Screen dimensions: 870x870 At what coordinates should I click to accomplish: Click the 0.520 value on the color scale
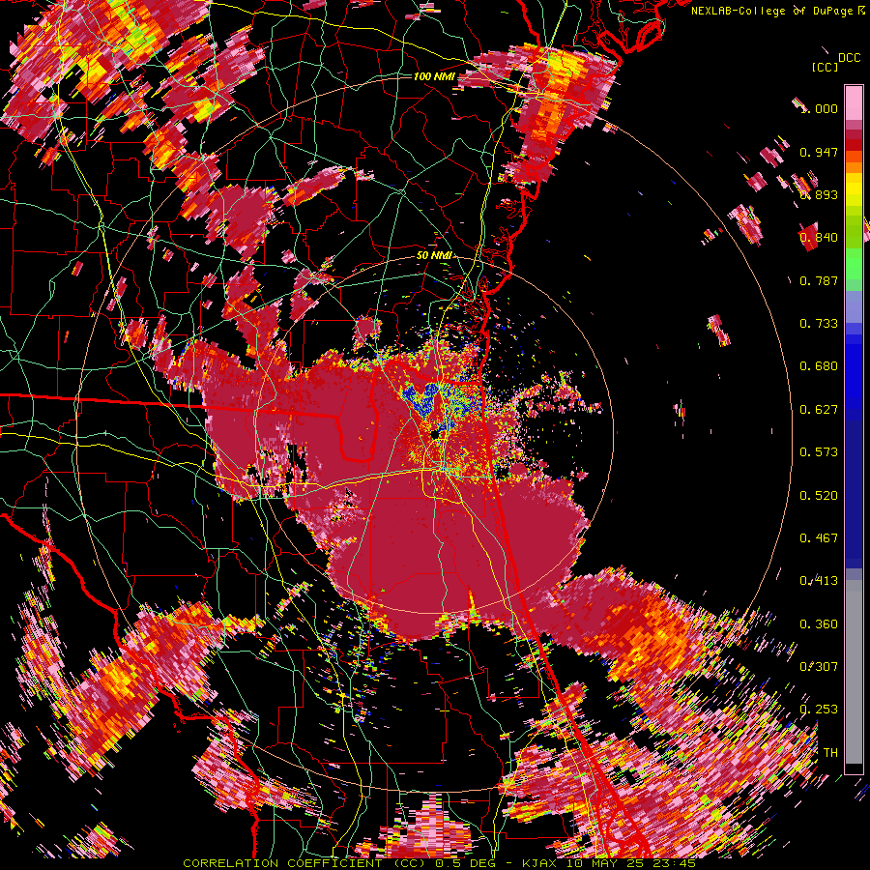coord(819,496)
